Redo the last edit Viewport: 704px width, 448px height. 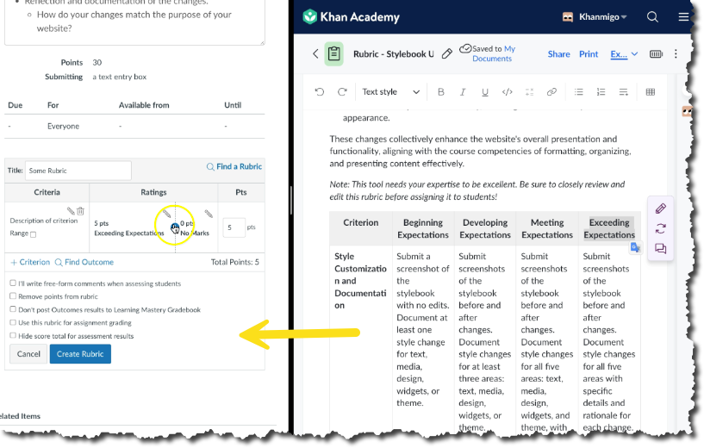tap(342, 92)
